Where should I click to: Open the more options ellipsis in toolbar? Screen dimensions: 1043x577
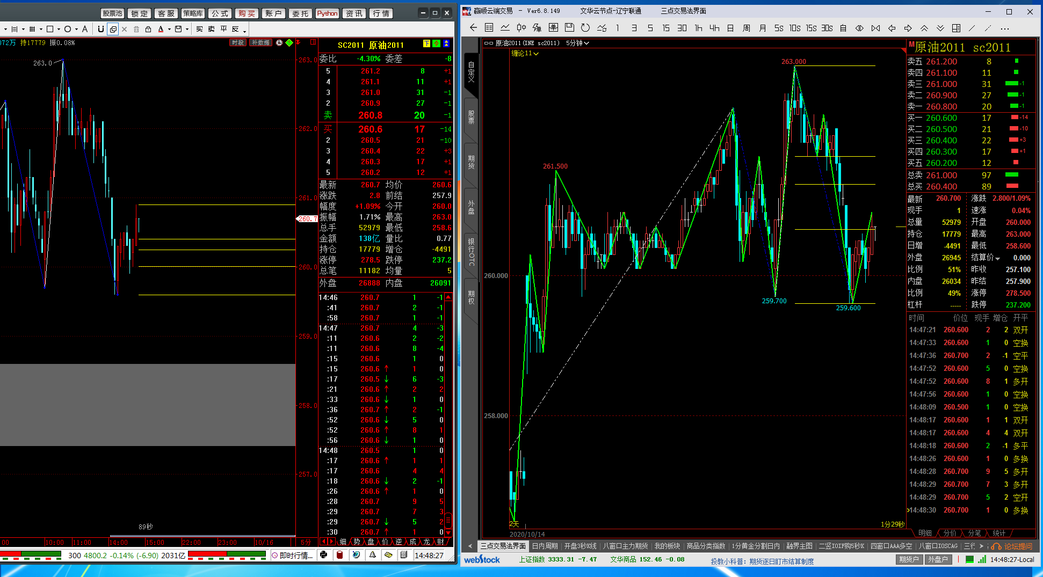point(1005,28)
